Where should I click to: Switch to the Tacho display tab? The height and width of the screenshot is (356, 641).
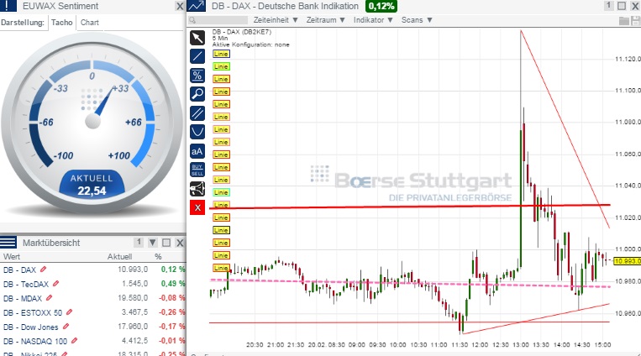(x=61, y=23)
